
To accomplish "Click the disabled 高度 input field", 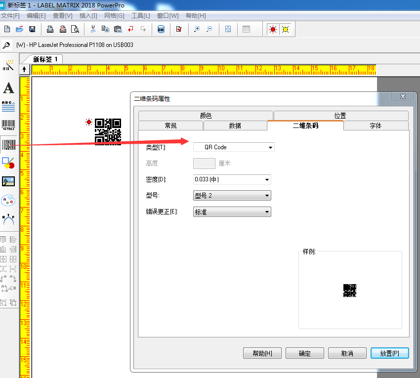I will [204, 164].
